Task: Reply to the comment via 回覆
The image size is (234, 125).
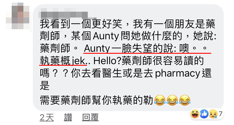Action: pyautogui.click(x=90, y=117)
